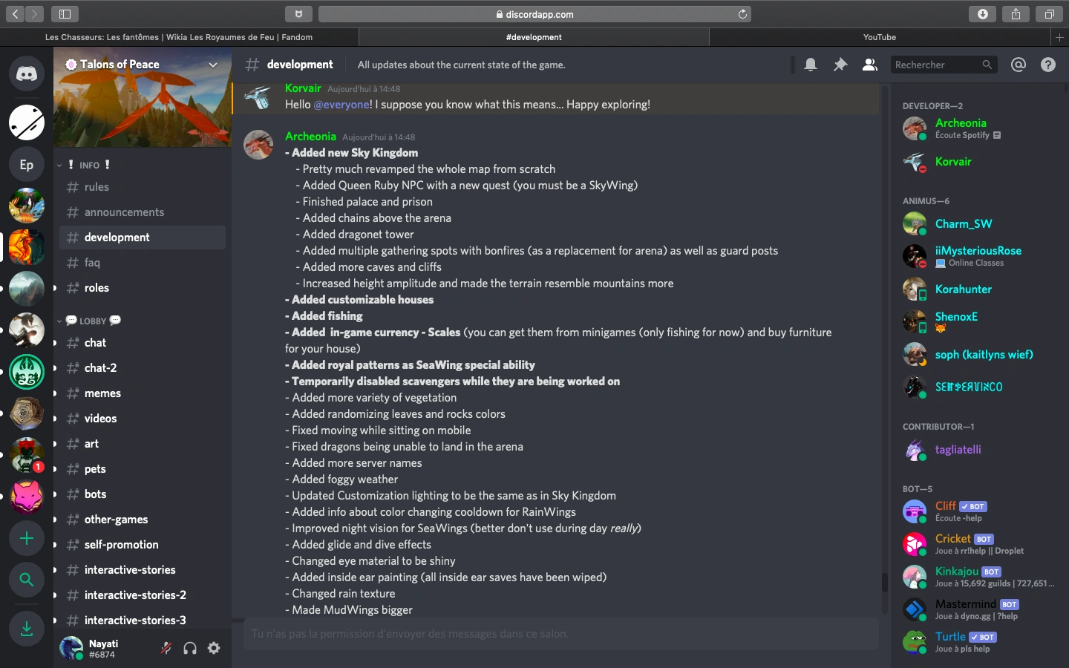Open the mentions inbox icon

(x=1019, y=65)
